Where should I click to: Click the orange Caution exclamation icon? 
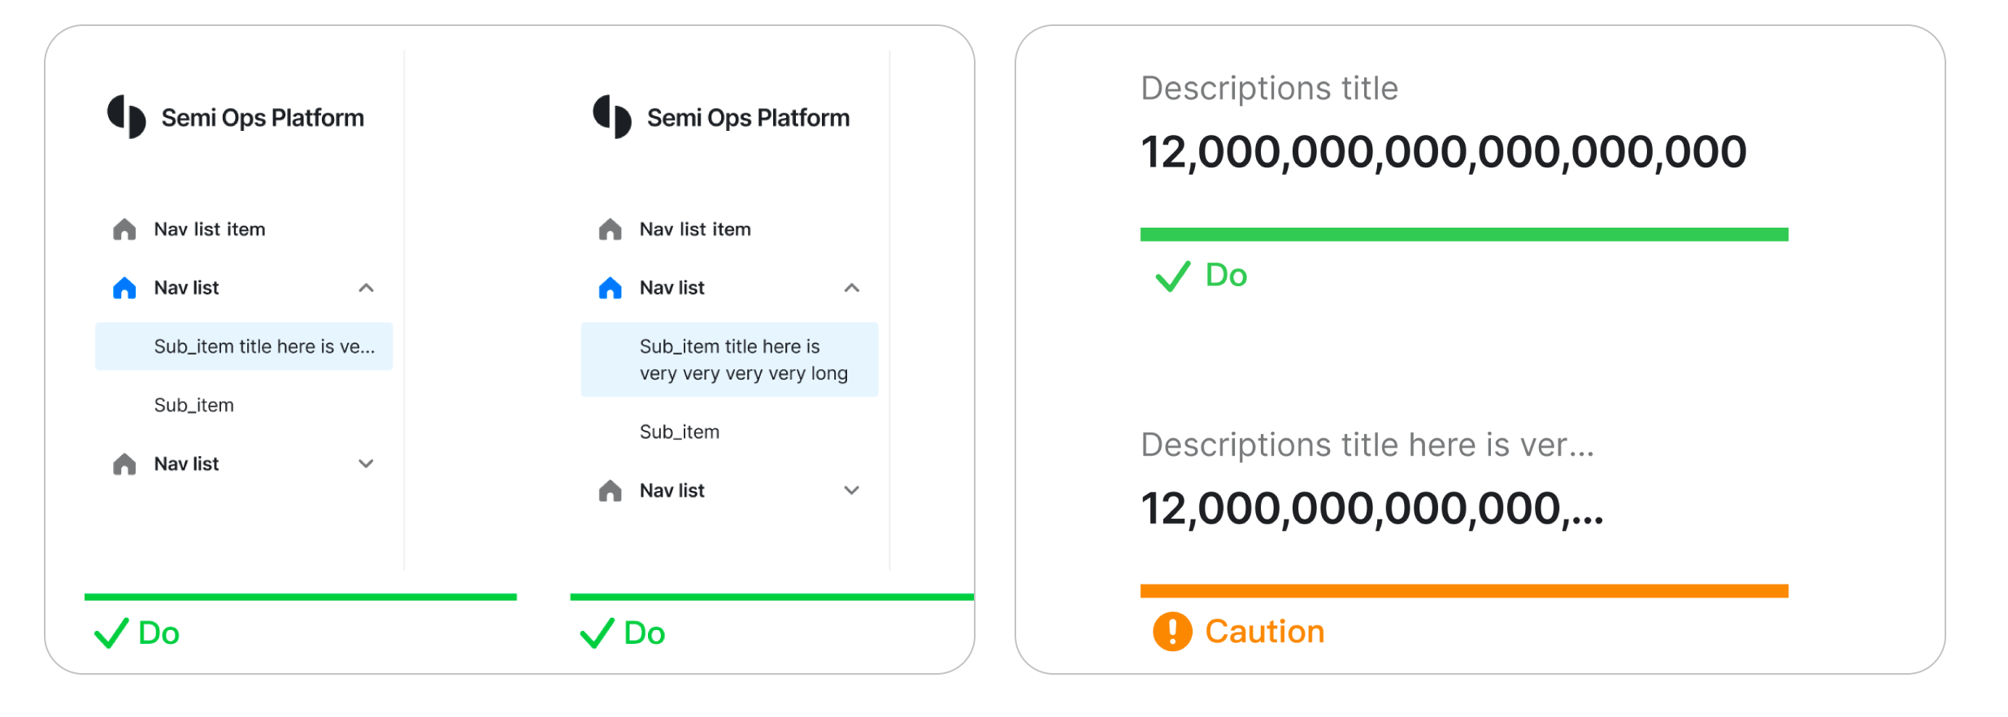1171,631
